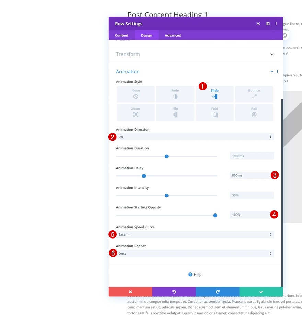Click the Animation Intensity 50% field
Image resolution: width=302 pixels, height=330 pixels.
252,195
